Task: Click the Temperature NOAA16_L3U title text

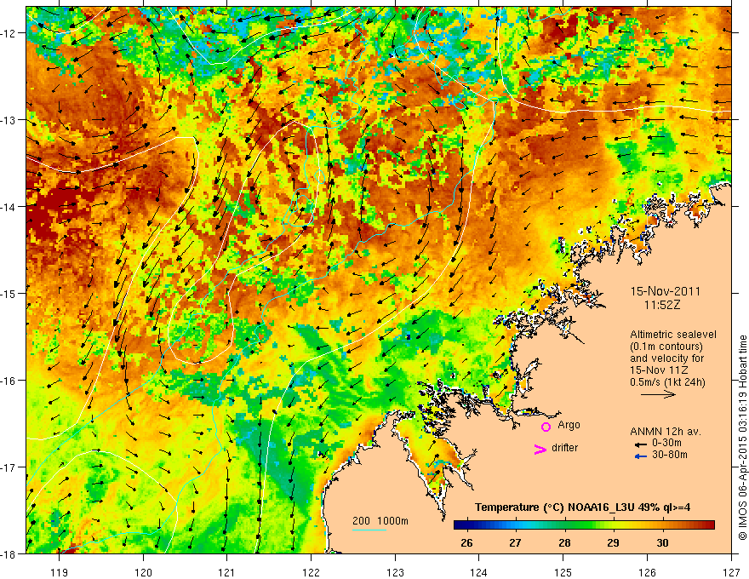Action: [582, 507]
